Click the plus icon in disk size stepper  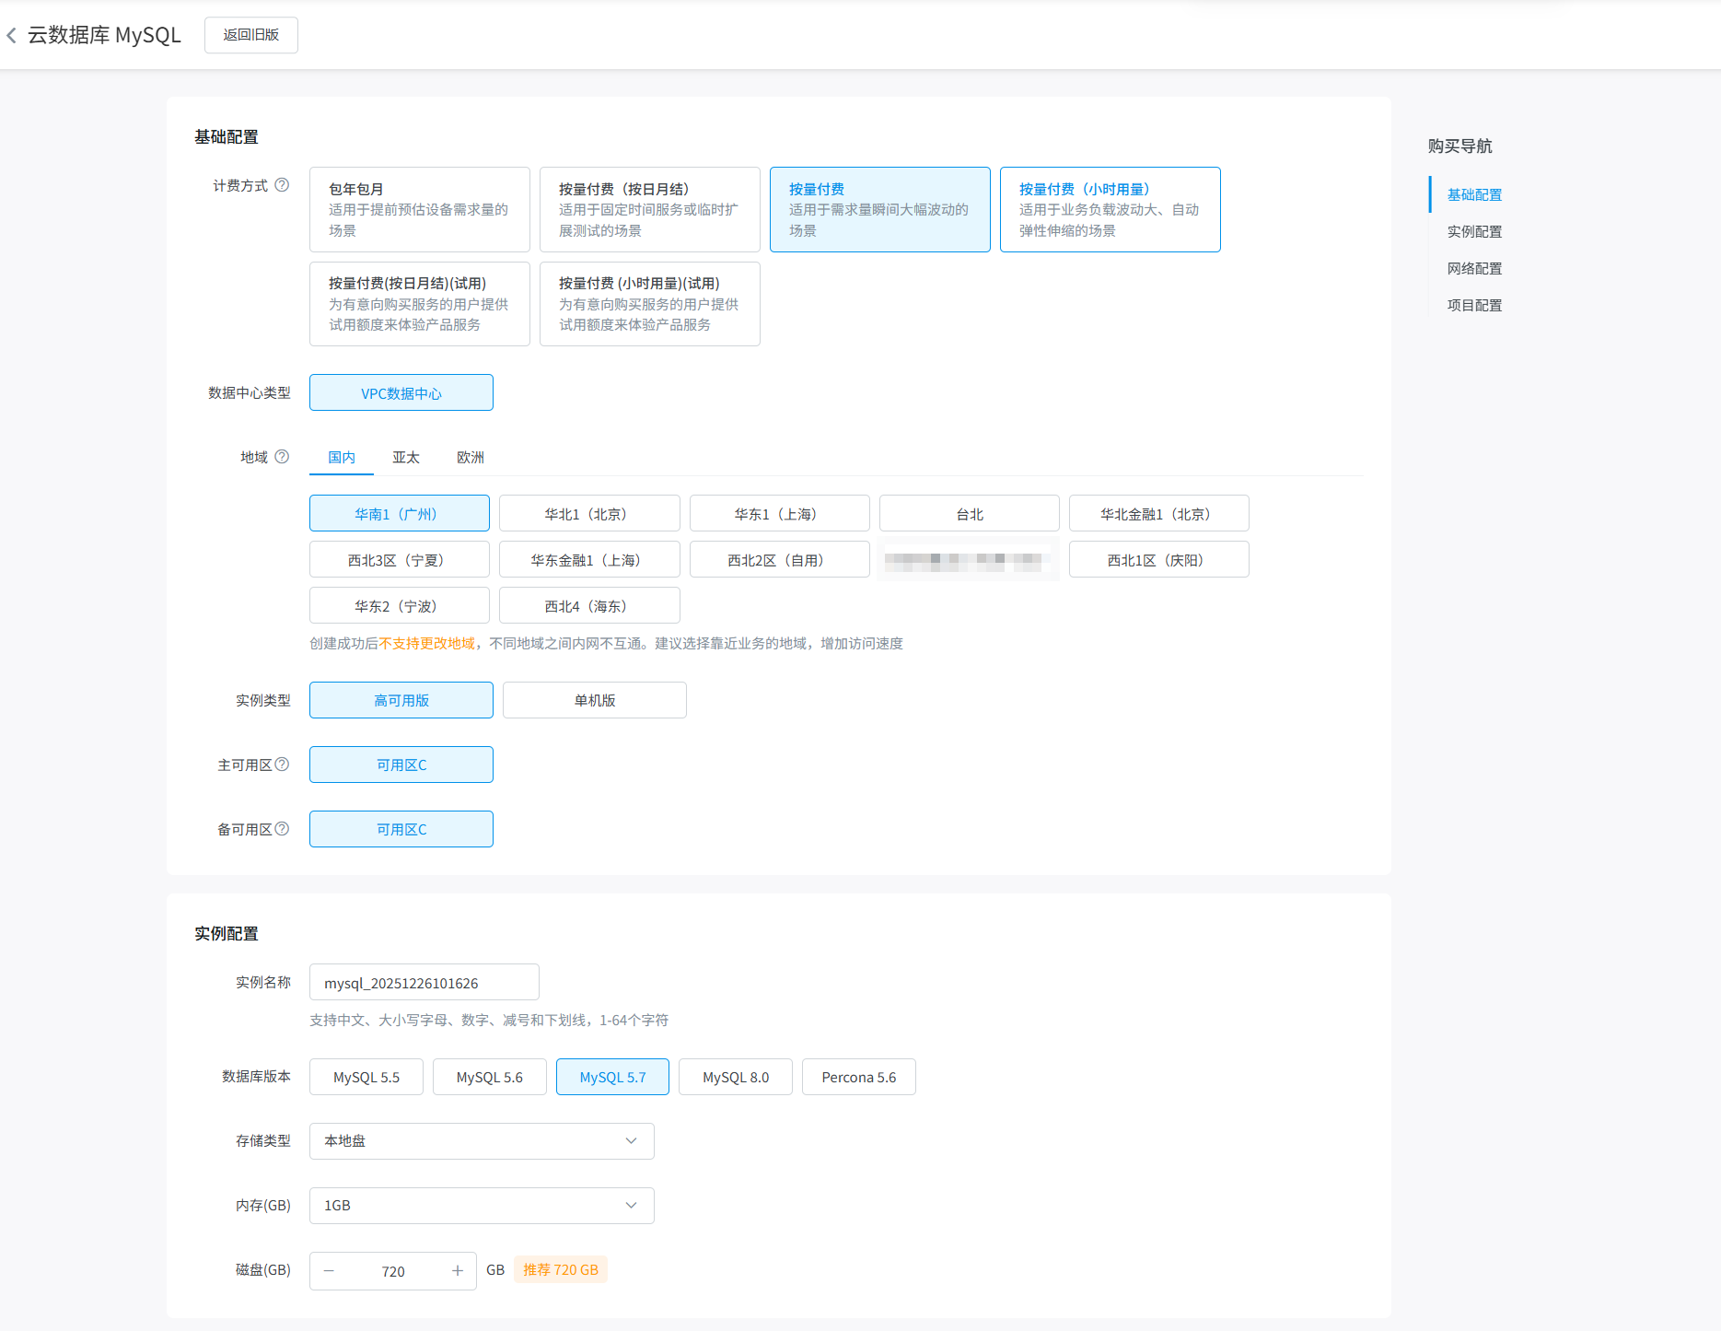[457, 1271]
